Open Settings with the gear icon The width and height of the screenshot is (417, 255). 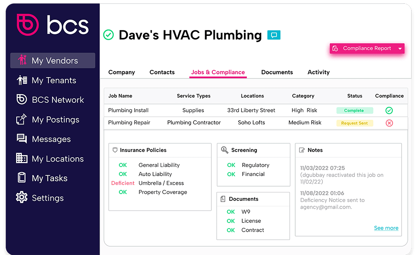(x=22, y=198)
